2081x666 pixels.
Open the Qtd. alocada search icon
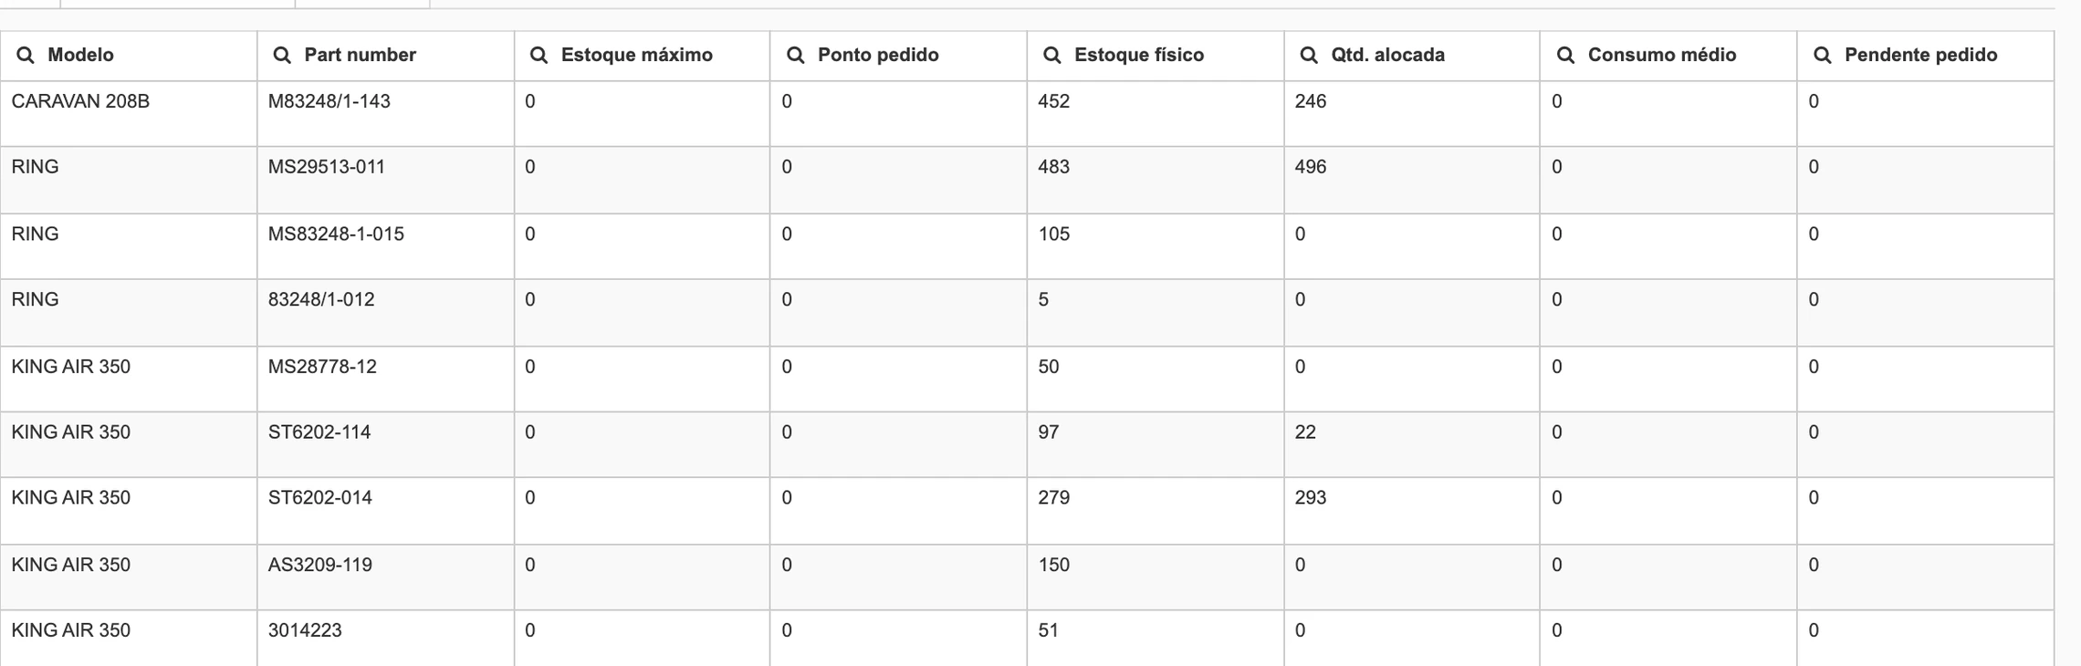[1309, 56]
